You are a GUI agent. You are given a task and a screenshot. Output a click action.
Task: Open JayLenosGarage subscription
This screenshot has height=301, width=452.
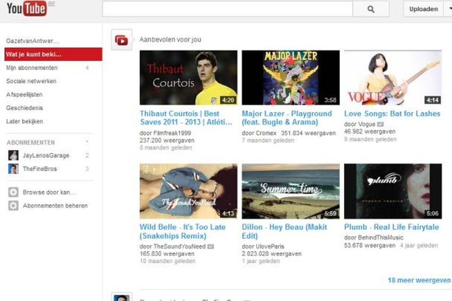[46, 156]
